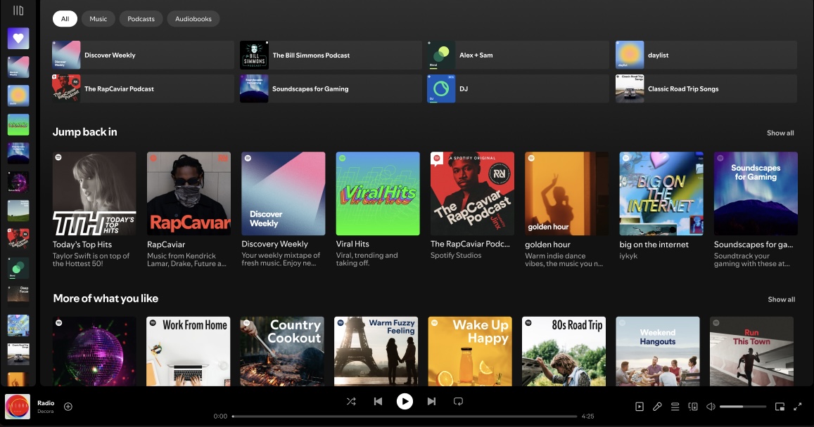Select the Audiobooks filter chip
The width and height of the screenshot is (814, 427).
(x=193, y=19)
